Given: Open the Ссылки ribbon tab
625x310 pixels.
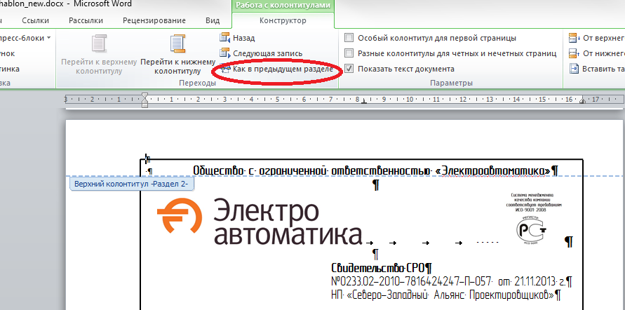Looking at the screenshot, I should coord(35,21).
